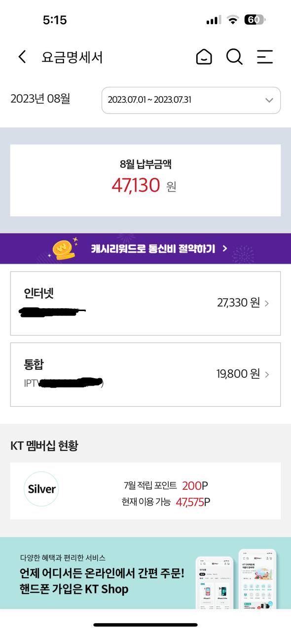Tap the 8월 납부금액 47,130 원 card
The width and height of the screenshot is (291, 632).
coord(145,180)
